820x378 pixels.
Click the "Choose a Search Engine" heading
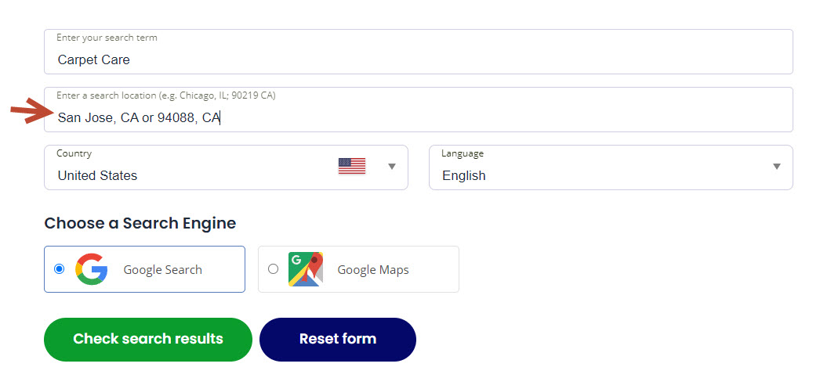point(140,223)
